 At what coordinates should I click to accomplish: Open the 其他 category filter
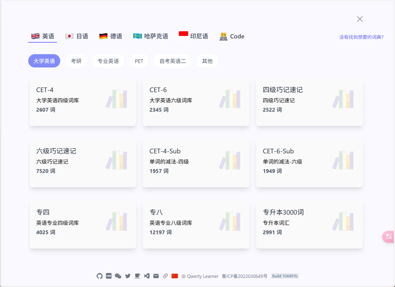point(207,60)
